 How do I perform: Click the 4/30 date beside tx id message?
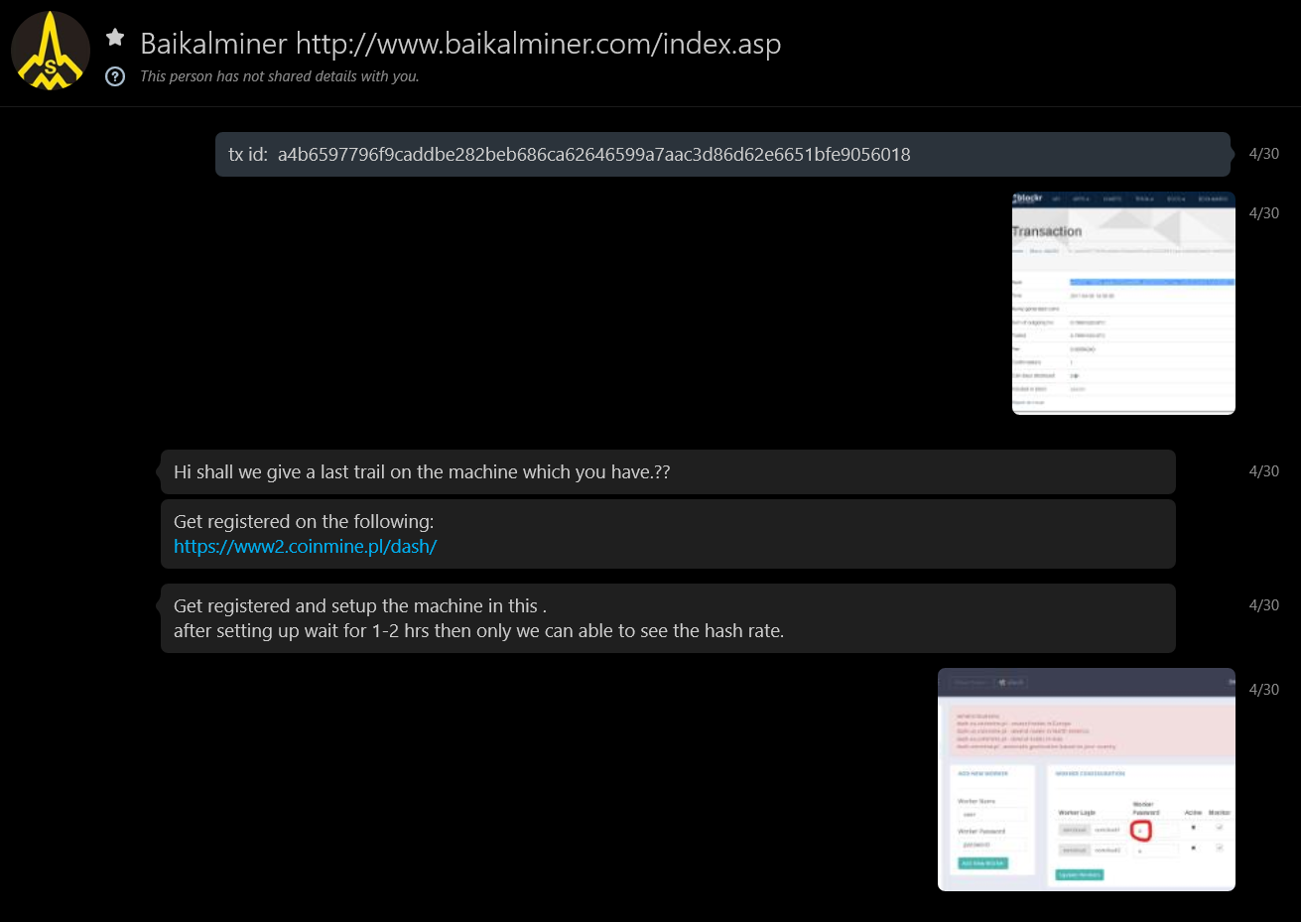pyautogui.click(x=1263, y=154)
